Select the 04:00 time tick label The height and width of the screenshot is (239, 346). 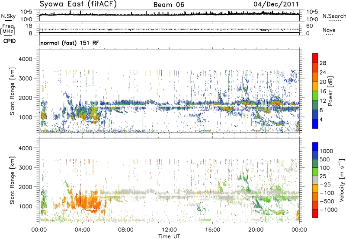point(83,230)
